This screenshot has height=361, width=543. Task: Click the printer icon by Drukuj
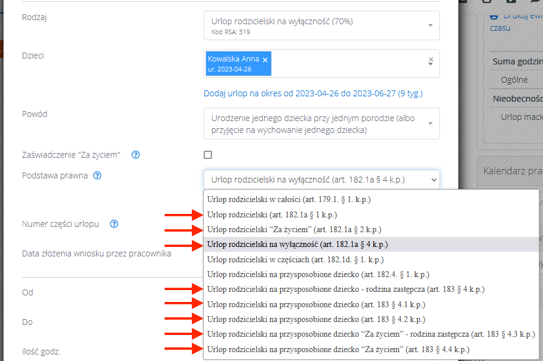pos(493,16)
